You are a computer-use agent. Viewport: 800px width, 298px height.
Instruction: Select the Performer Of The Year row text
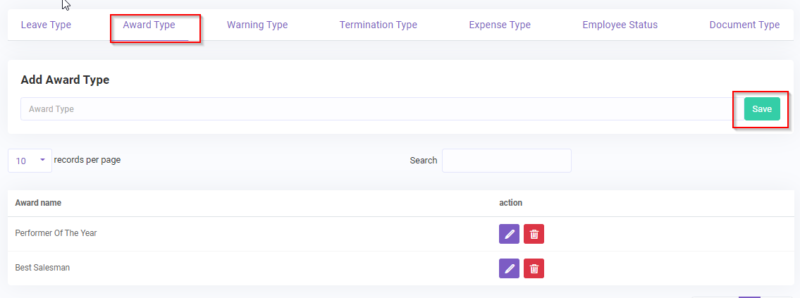coord(56,233)
